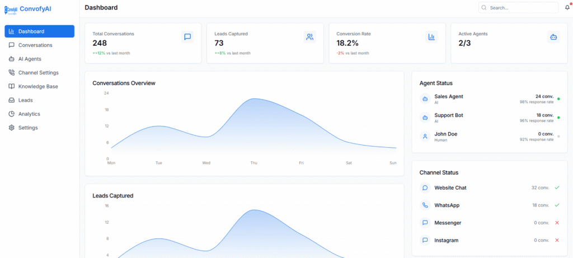The width and height of the screenshot is (573, 258).
Task: Click the Website Chat bubble icon
Action: 425,188
